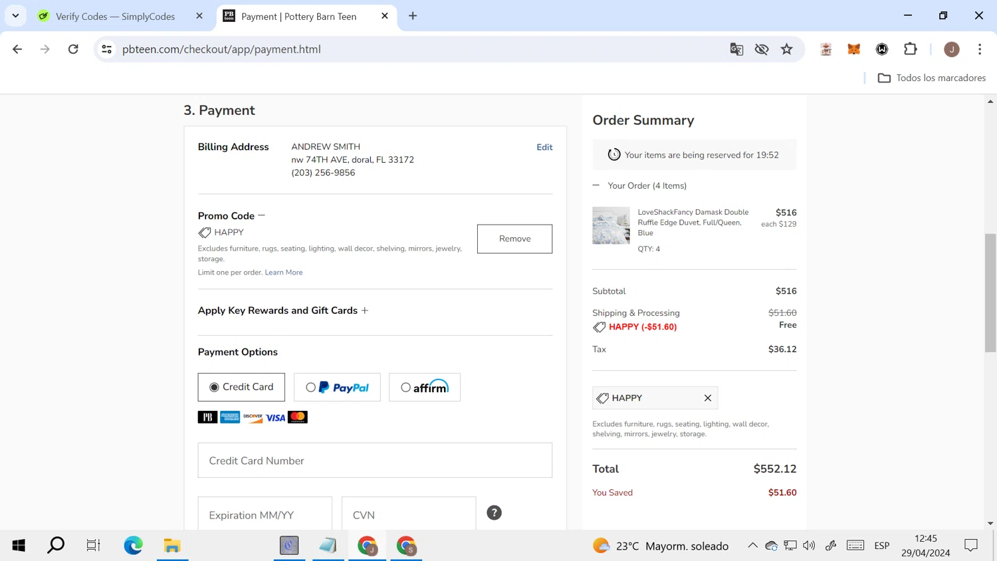997x561 pixels.
Task: Click the Mastercard logo
Action: (x=298, y=417)
